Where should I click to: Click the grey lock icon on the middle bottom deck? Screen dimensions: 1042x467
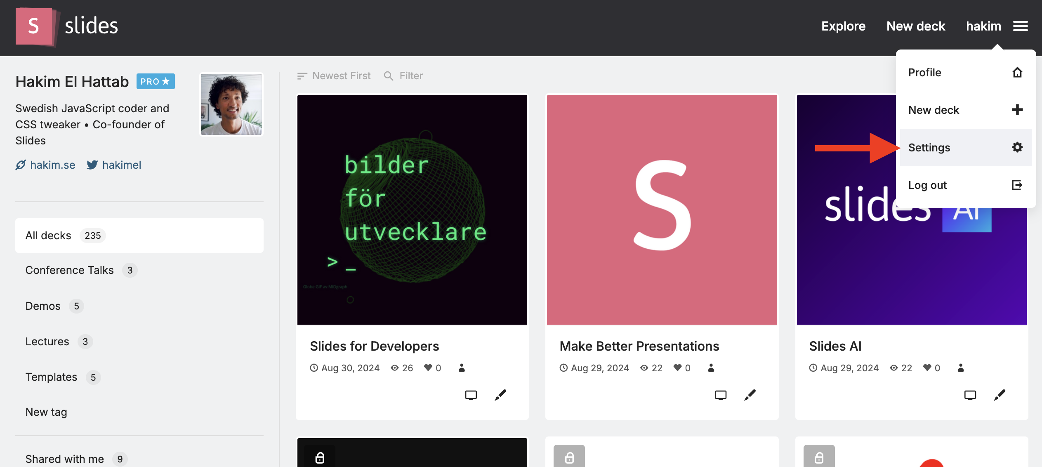coord(569,457)
